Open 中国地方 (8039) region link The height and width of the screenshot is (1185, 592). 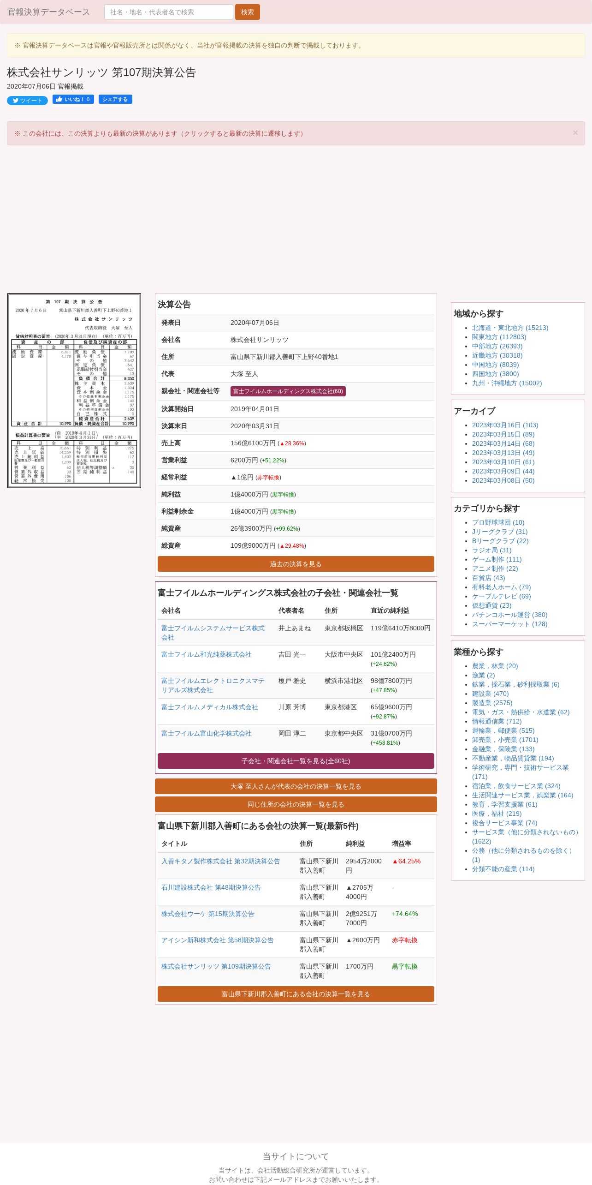click(x=495, y=365)
